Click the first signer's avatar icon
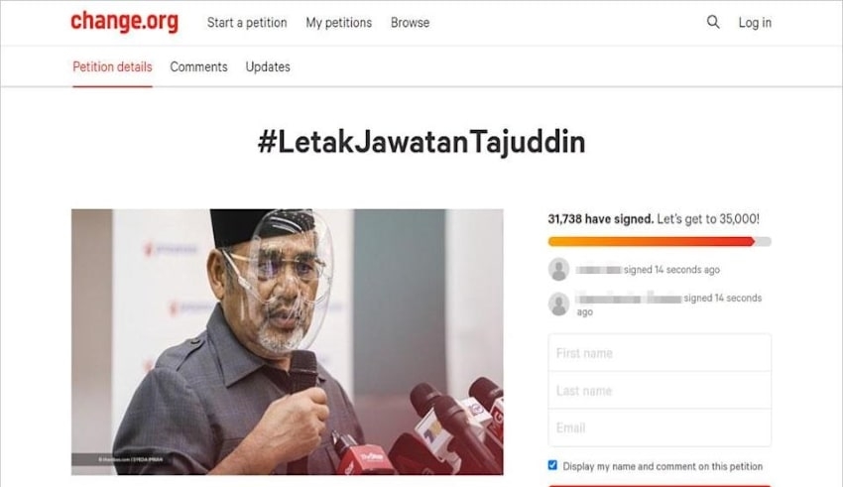The height and width of the screenshot is (487, 843). [x=558, y=270]
